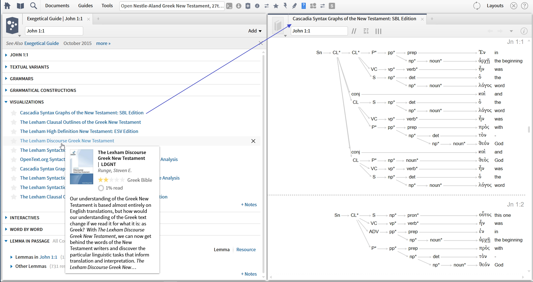Select the Cascadia Syntax Graphs tab
533x282 pixels.
(x=354, y=19)
